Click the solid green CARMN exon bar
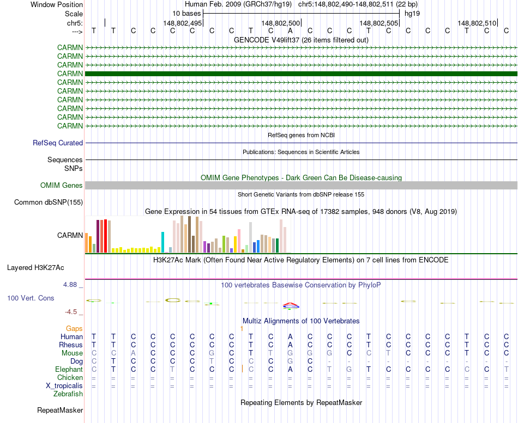Screen dimensions: 518x423 pos(301,73)
